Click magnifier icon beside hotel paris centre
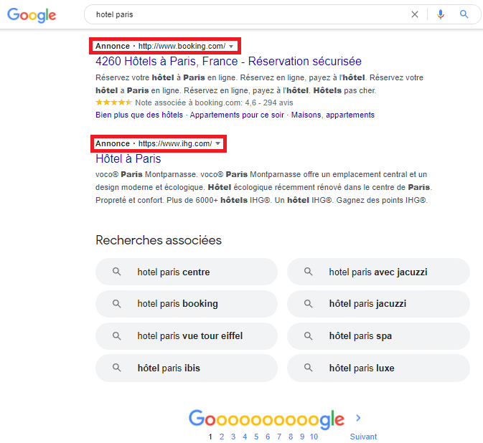Image resolution: width=483 pixels, height=443 pixels. [116, 272]
